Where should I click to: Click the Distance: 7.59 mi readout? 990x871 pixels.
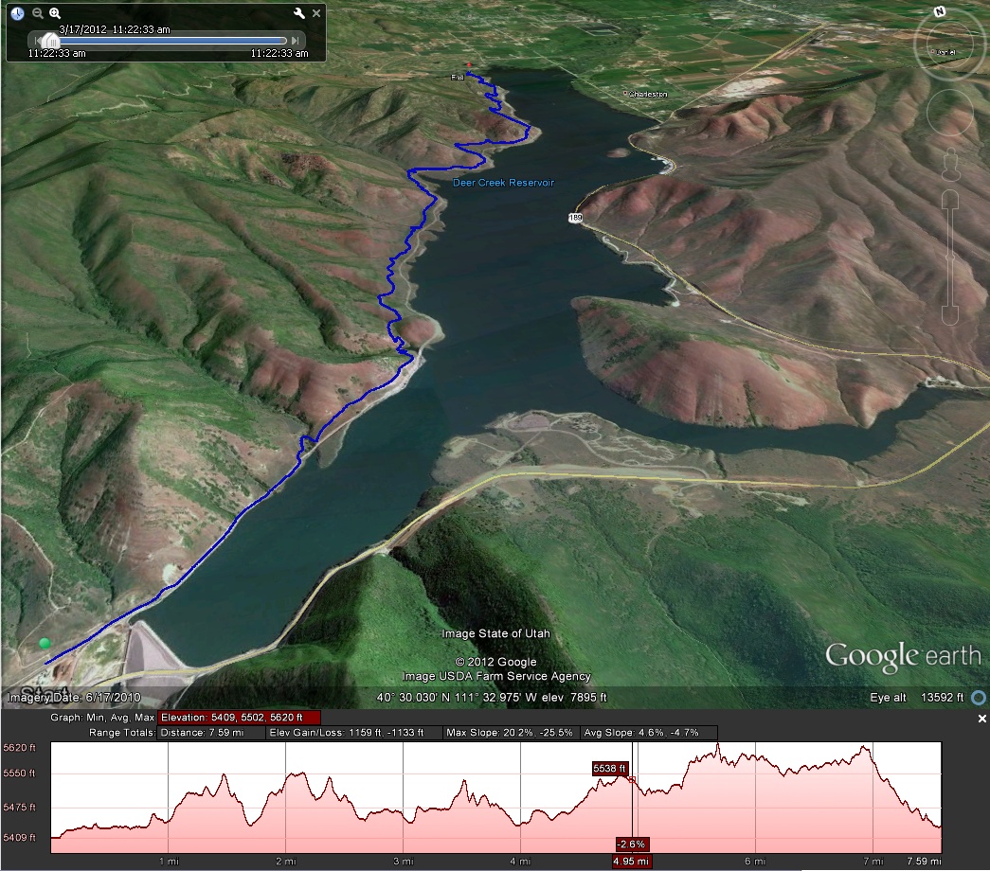pos(211,733)
